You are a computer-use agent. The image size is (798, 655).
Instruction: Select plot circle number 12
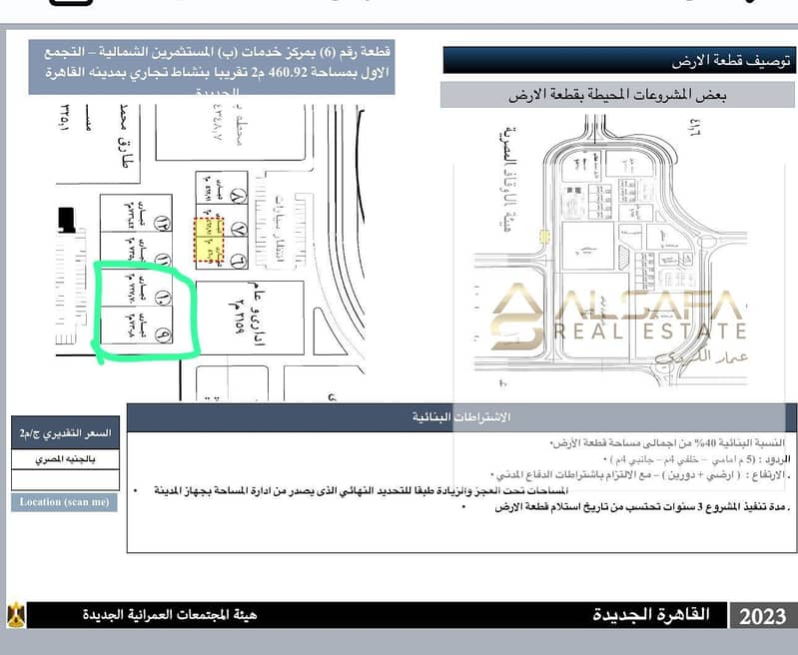[163, 224]
